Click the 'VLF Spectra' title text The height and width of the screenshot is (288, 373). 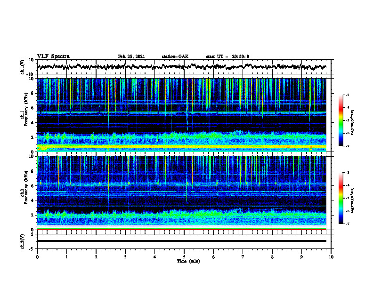tap(53, 56)
